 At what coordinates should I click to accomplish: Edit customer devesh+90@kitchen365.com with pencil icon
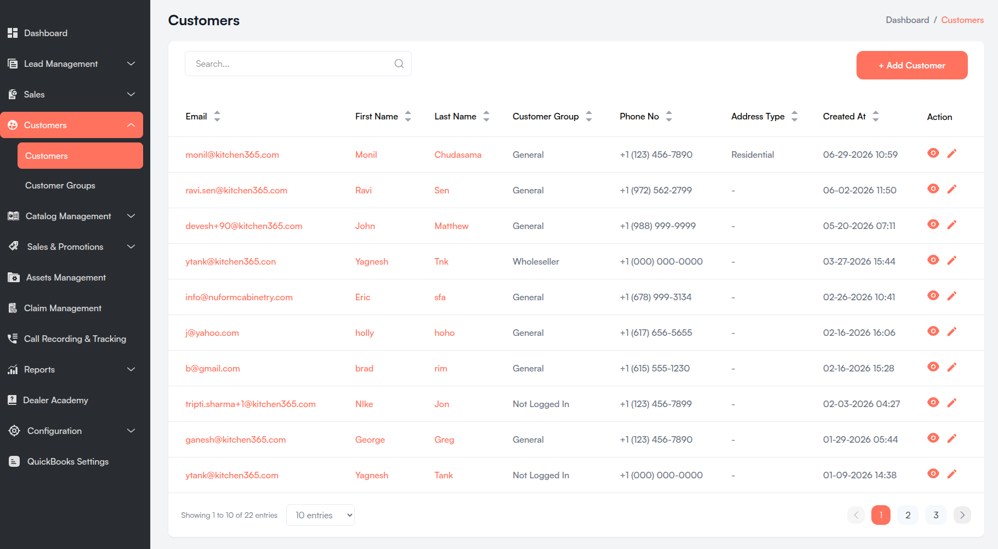point(952,225)
